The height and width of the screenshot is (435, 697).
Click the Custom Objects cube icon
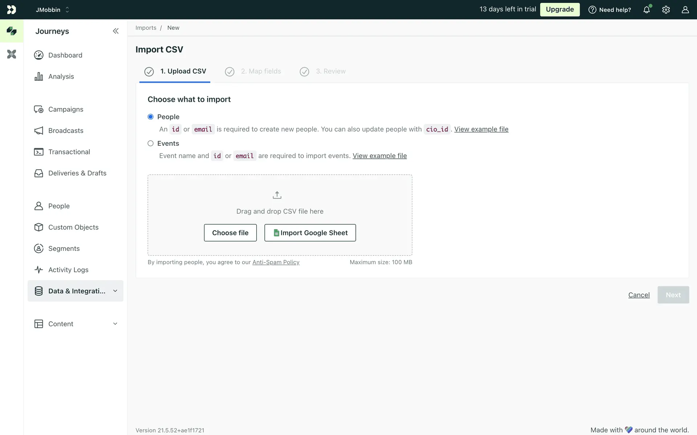tap(38, 227)
